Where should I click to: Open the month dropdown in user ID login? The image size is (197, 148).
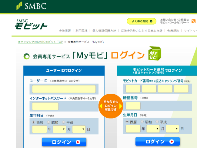pyautogui.click(x=59, y=129)
